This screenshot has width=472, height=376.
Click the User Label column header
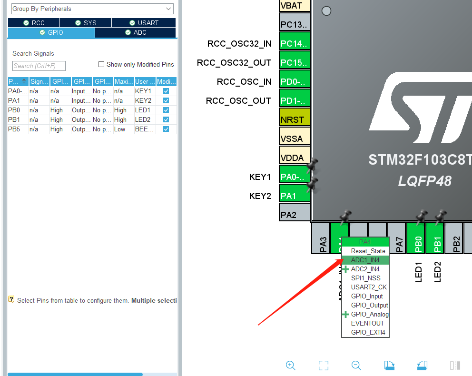tap(145, 81)
